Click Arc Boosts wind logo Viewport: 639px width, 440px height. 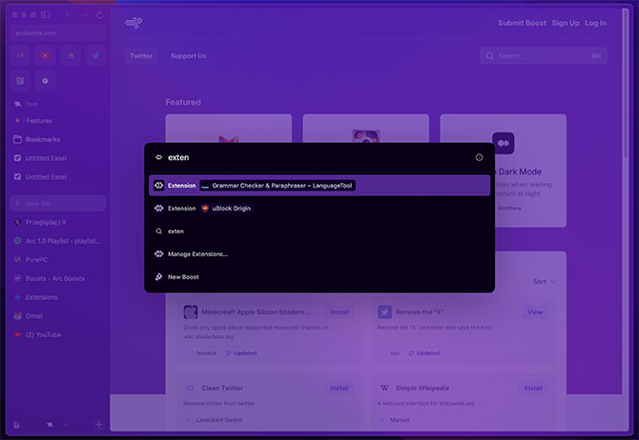click(134, 23)
